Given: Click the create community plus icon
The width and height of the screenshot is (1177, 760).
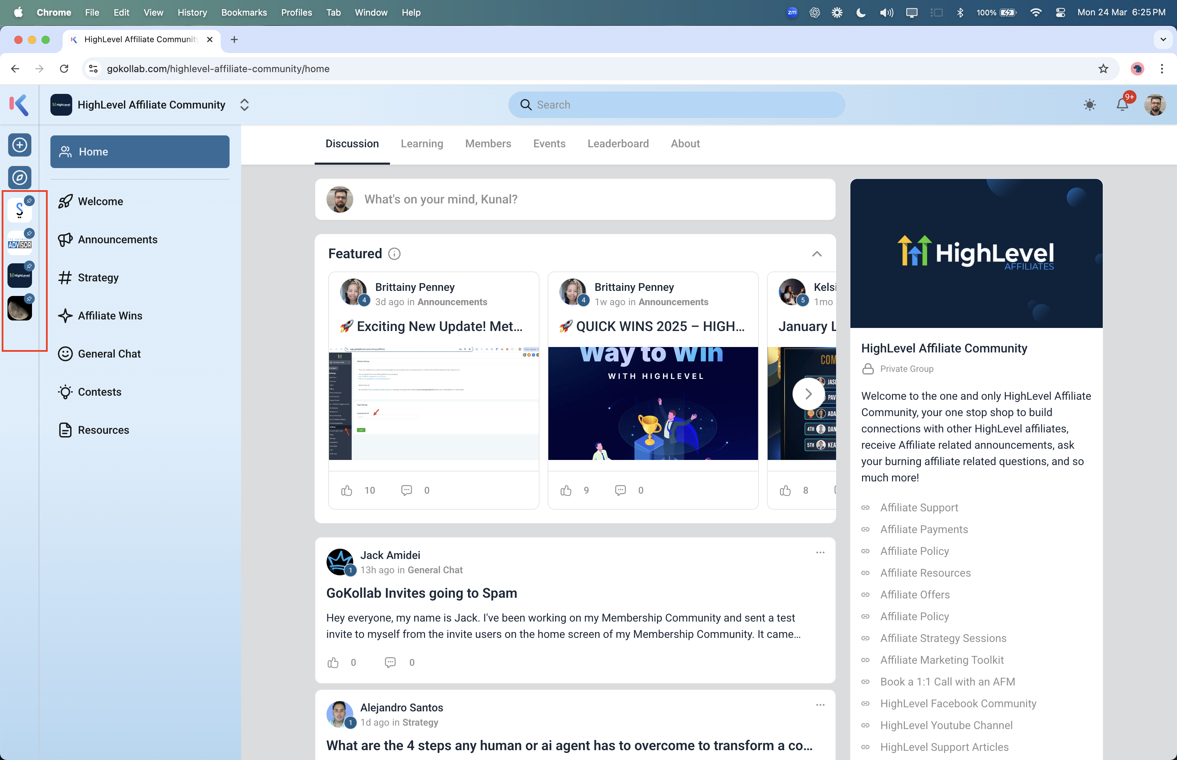Looking at the screenshot, I should point(20,145).
